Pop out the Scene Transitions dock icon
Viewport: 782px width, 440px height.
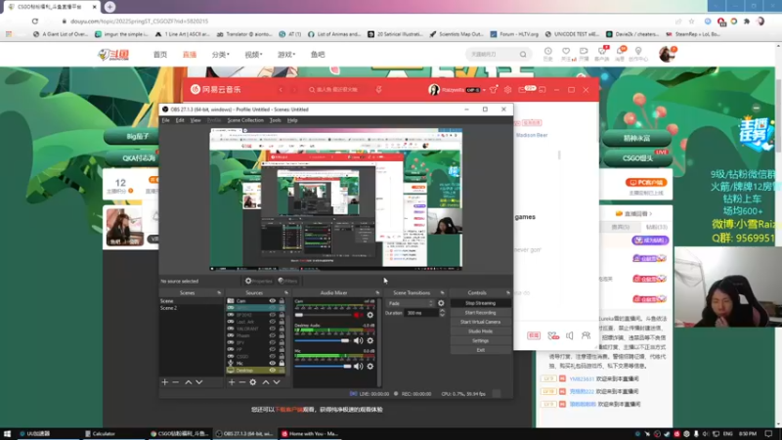coord(442,292)
